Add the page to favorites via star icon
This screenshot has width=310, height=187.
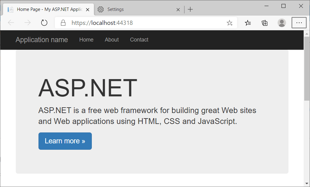tap(229, 23)
